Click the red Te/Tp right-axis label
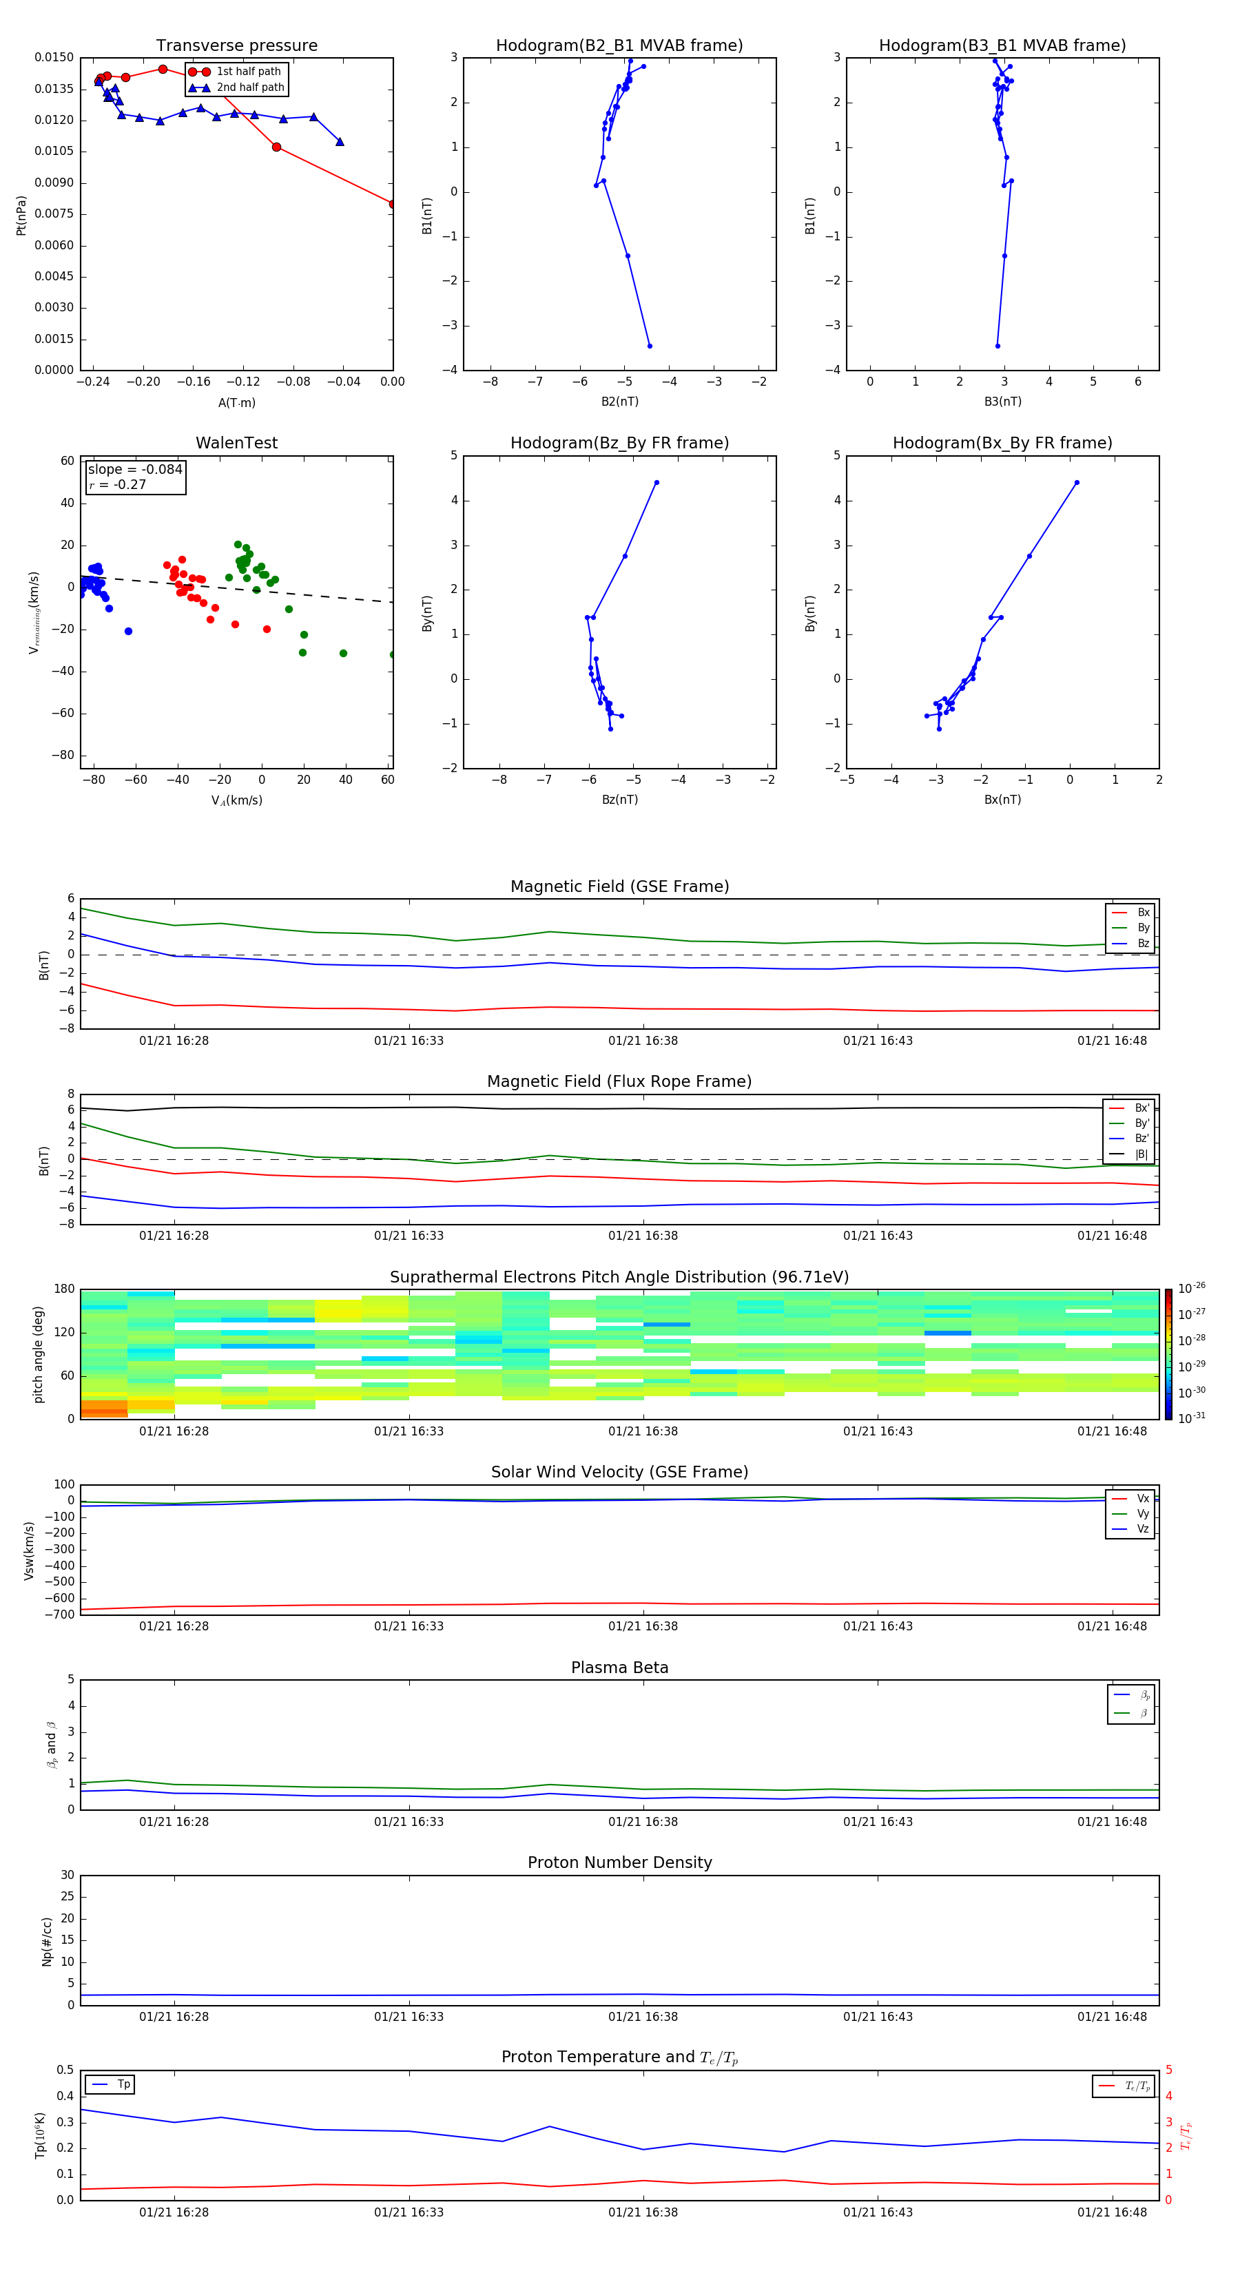Image resolution: width=1240 pixels, height=2273 pixels. coord(1186,2135)
